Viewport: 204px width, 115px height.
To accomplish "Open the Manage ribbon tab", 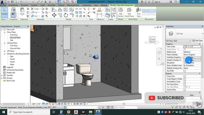I will click(104, 5).
